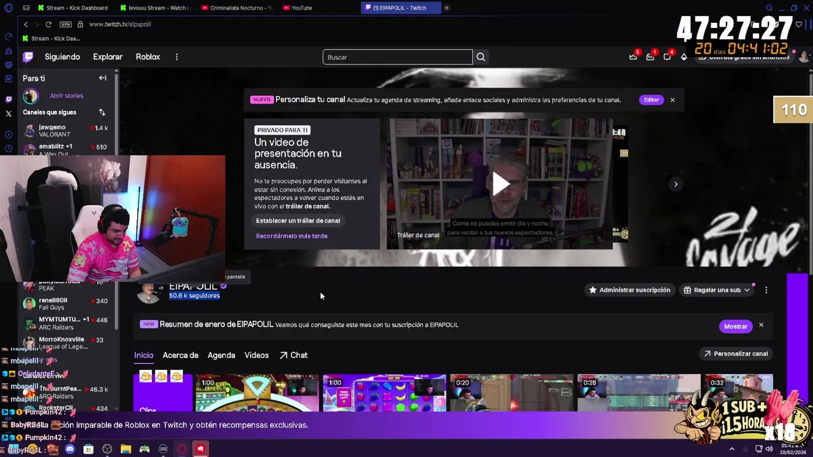The width and height of the screenshot is (813, 457).
Task: Open the whispers chat icon
Action: pos(667,56)
